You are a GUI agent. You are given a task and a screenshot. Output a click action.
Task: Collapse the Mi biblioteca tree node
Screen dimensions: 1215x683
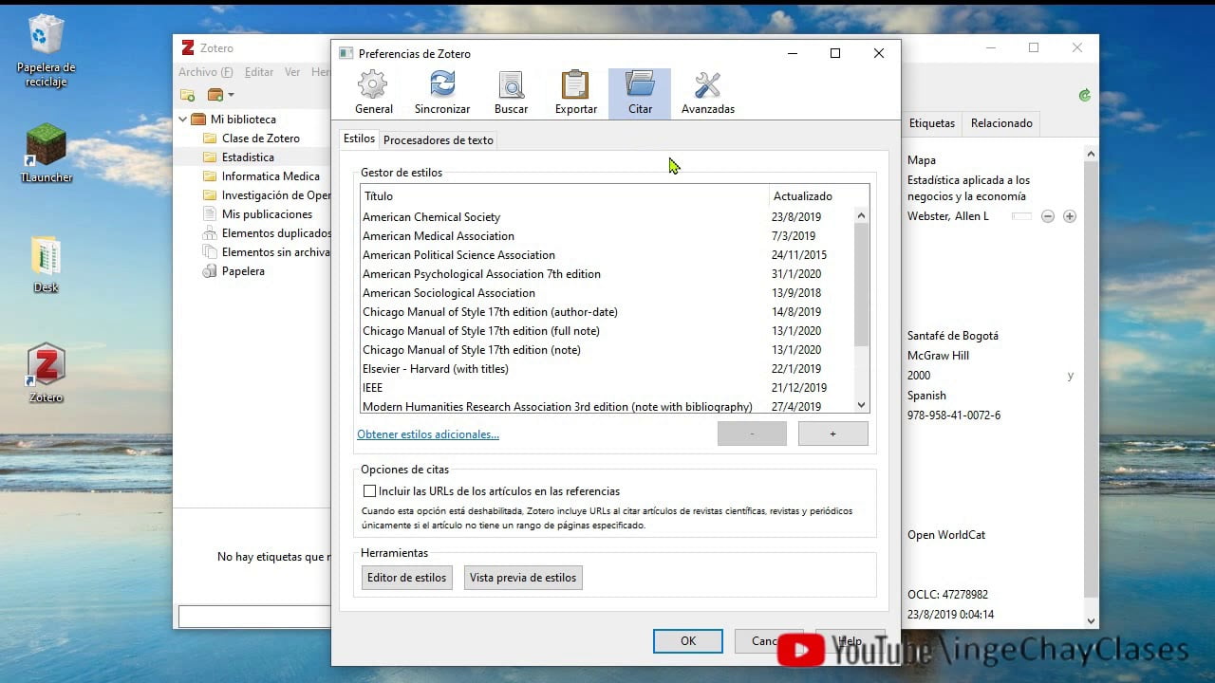point(183,120)
